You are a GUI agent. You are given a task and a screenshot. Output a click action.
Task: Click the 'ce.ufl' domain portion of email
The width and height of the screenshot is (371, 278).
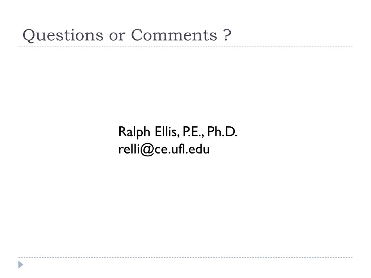(x=170, y=149)
